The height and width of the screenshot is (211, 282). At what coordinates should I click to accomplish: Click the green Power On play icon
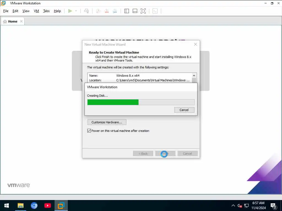click(x=70, y=11)
